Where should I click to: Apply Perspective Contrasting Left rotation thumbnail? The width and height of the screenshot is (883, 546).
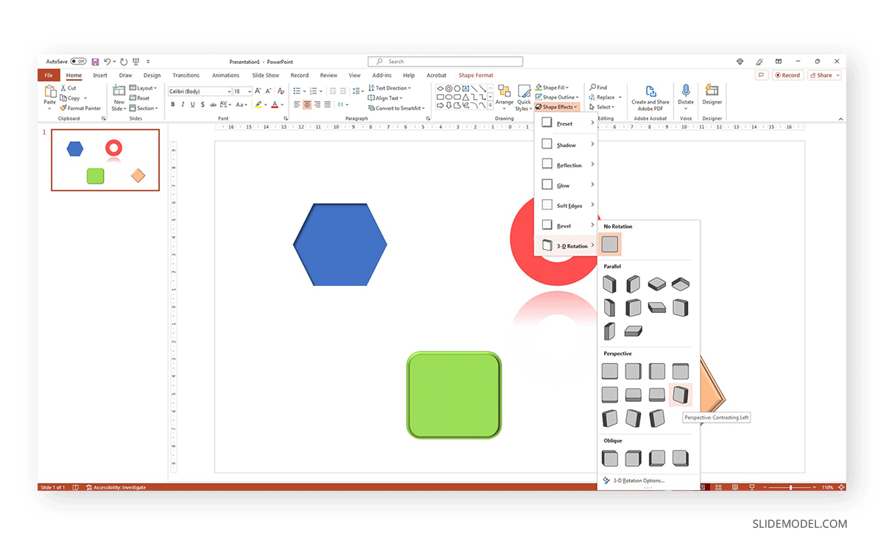[x=680, y=395]
